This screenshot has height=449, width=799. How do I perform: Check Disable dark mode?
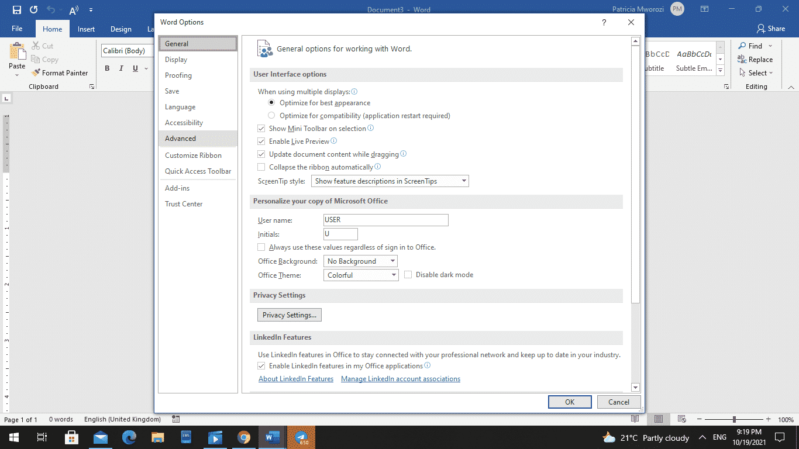pyautogui.click(x=408, y=275)
